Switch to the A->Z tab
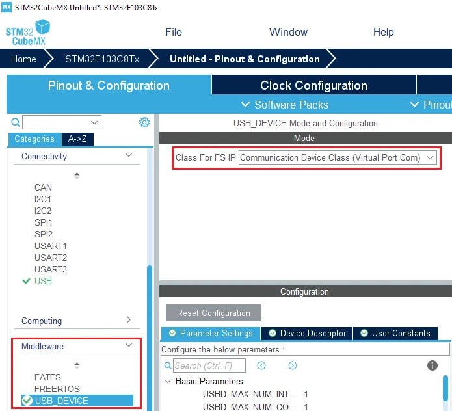 coord(77,139)
